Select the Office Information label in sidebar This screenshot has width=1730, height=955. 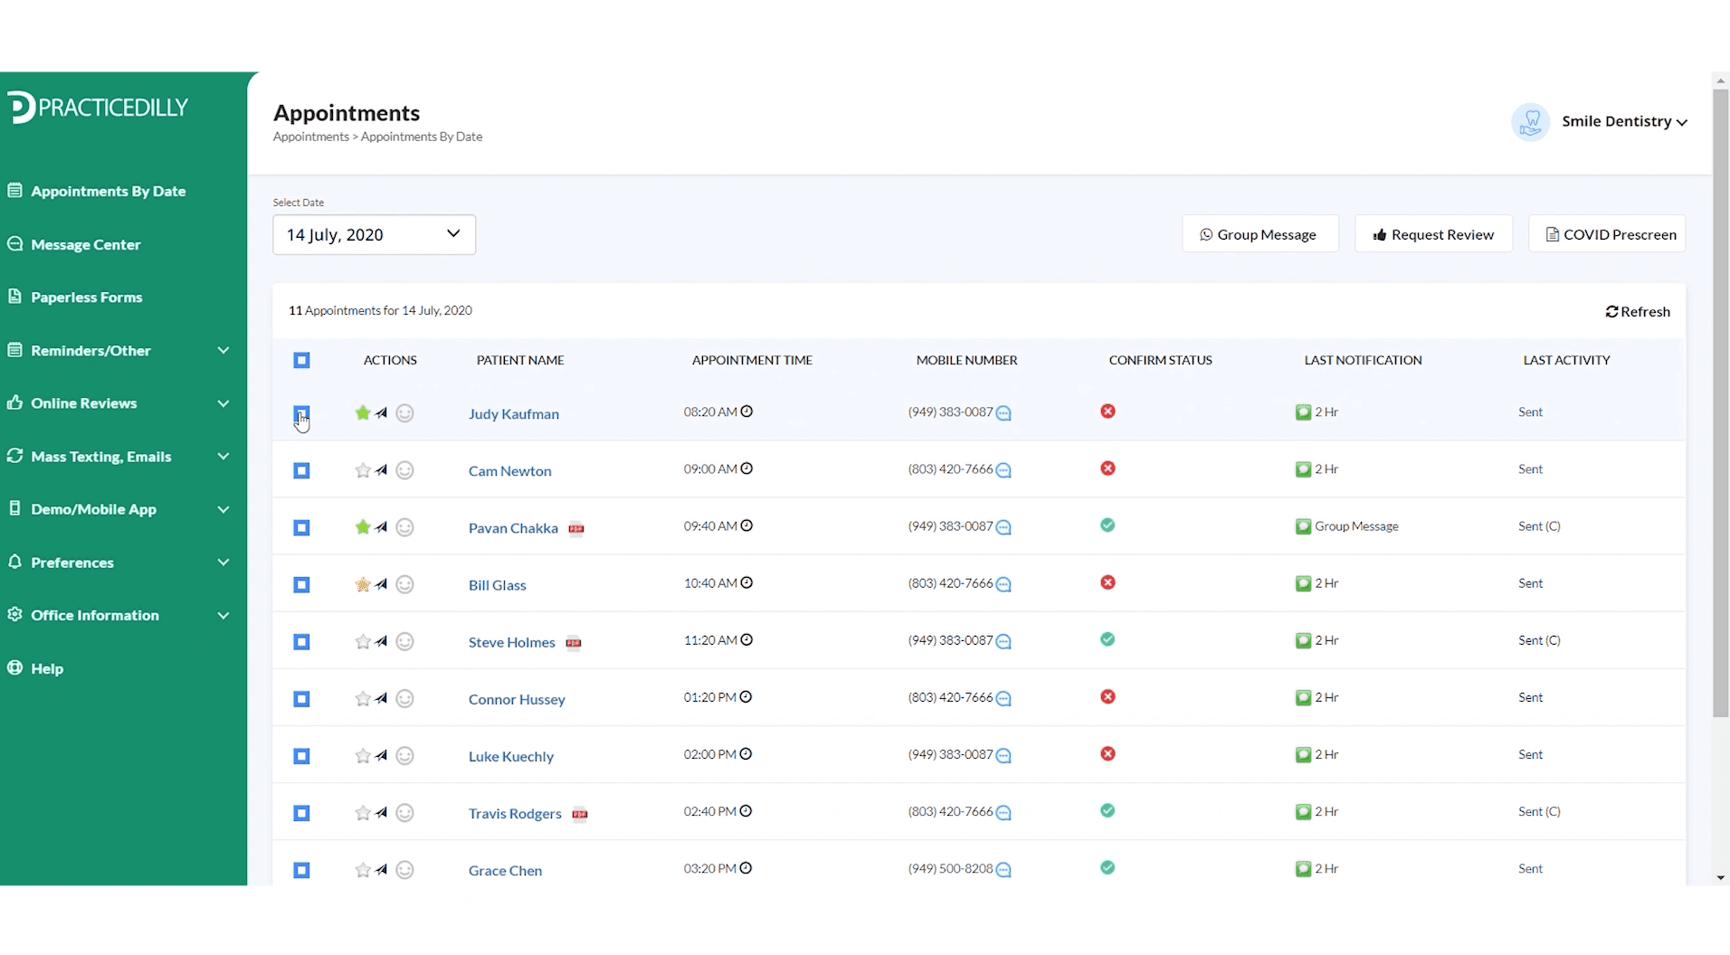95,615
